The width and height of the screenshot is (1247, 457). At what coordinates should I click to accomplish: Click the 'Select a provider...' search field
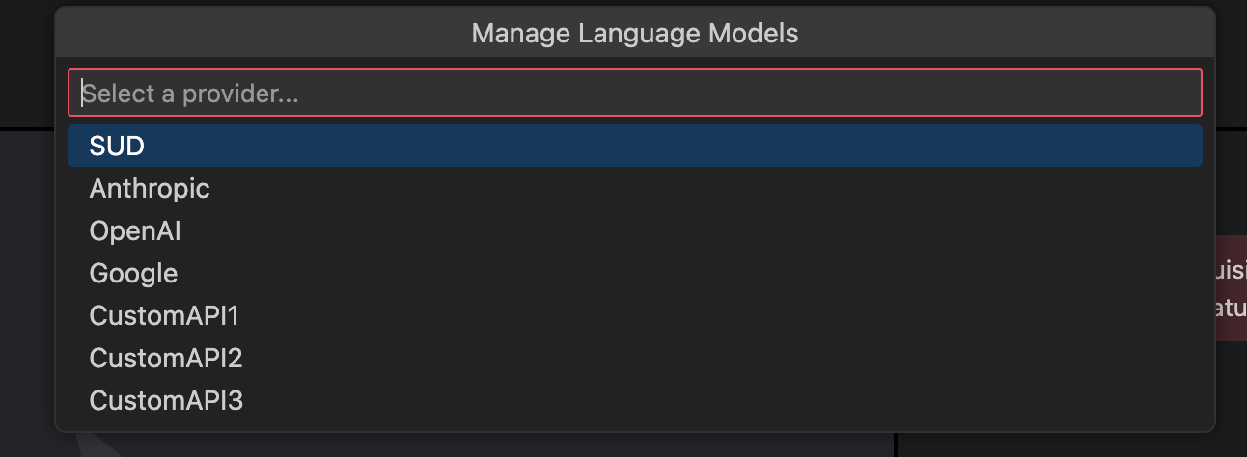(634, 94)
